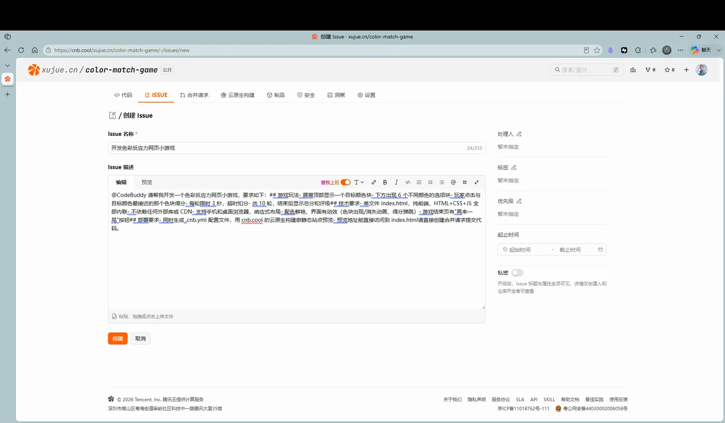725x423 pixels.
Task: Star the repository
Action: coord(669,70)
